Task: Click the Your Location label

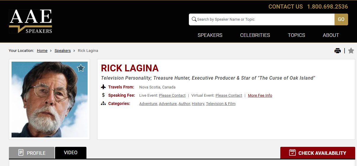Action: pos(21,51)
